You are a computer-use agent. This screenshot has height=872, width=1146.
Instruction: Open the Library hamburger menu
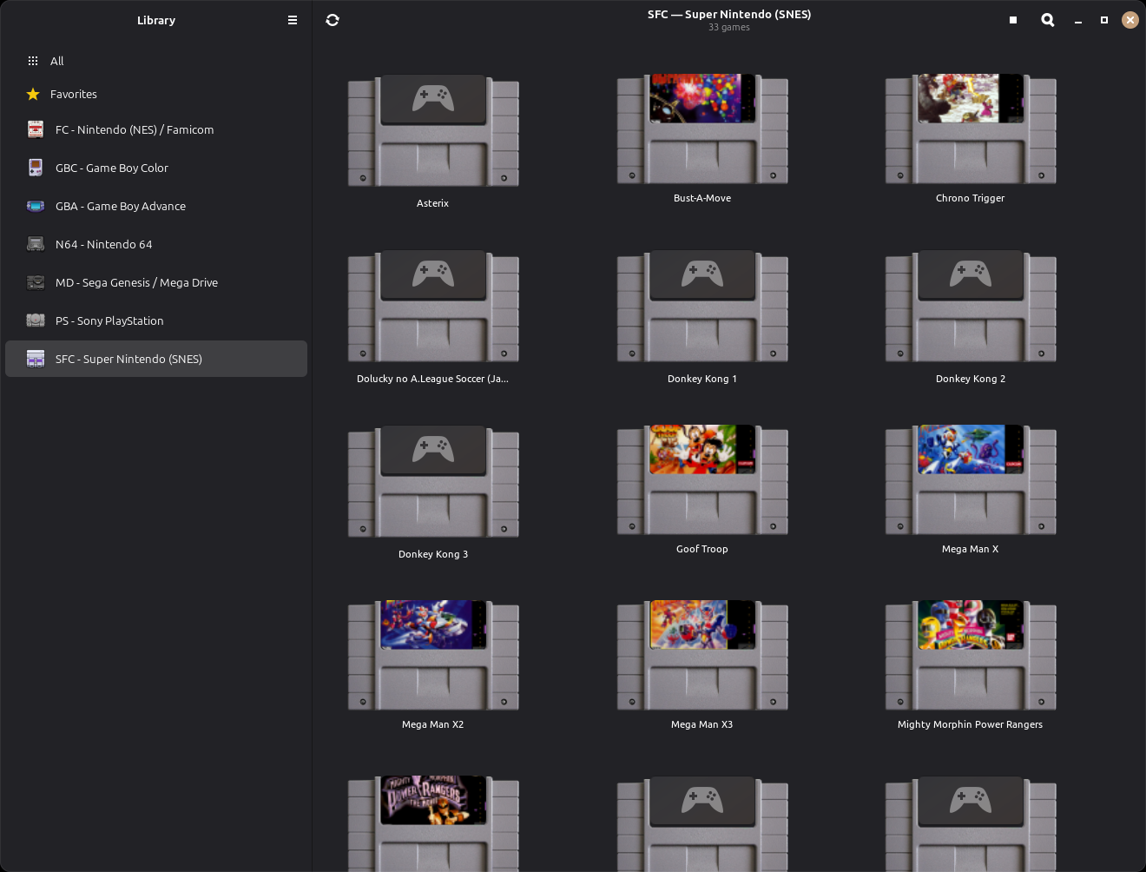(x=293, y=20)
